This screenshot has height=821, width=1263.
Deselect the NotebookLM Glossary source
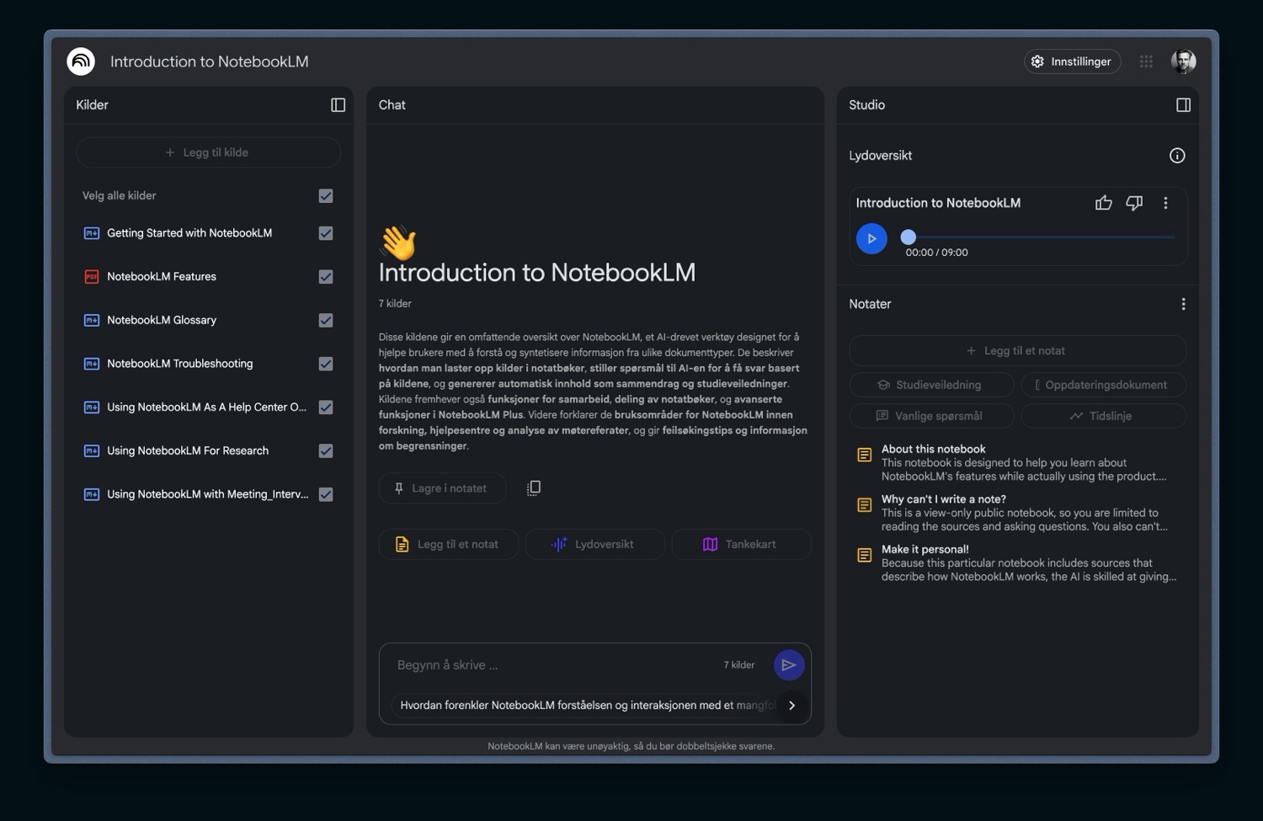point(326,321)
